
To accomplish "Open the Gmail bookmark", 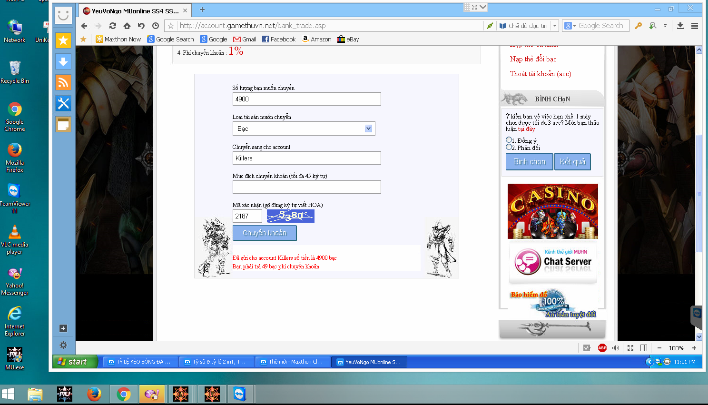I will (x=245, y=39).
